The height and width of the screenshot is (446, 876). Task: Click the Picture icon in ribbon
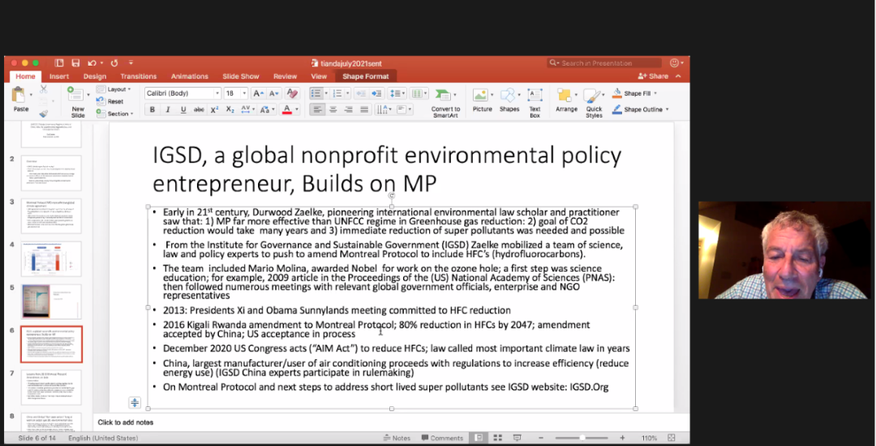pos(481,96)
